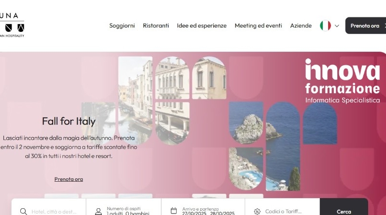The image size is (386, 215).
Task: Click the Italian flag language icon
Action: [x=325, y=26]
